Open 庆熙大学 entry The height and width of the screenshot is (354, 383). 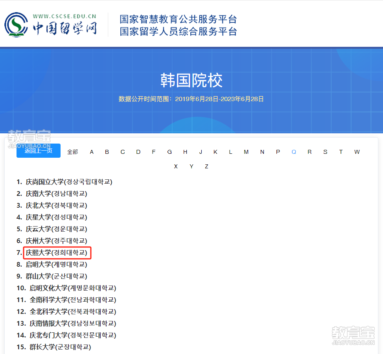tap(56, 253)
